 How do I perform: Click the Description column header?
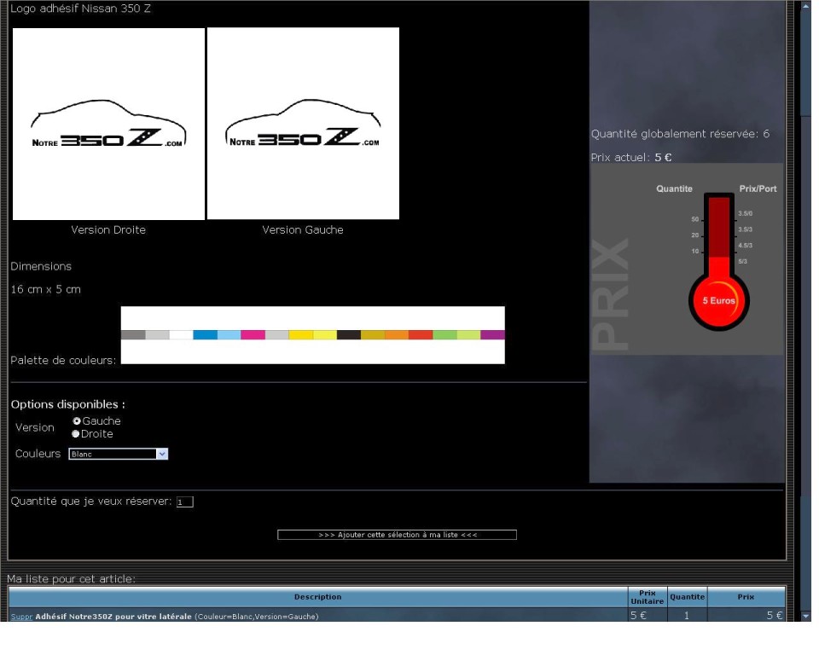(x=317, y=597)
